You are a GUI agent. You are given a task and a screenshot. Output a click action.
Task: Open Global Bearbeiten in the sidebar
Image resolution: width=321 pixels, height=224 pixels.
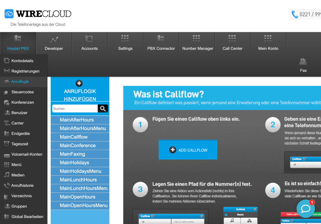point(27,217)
